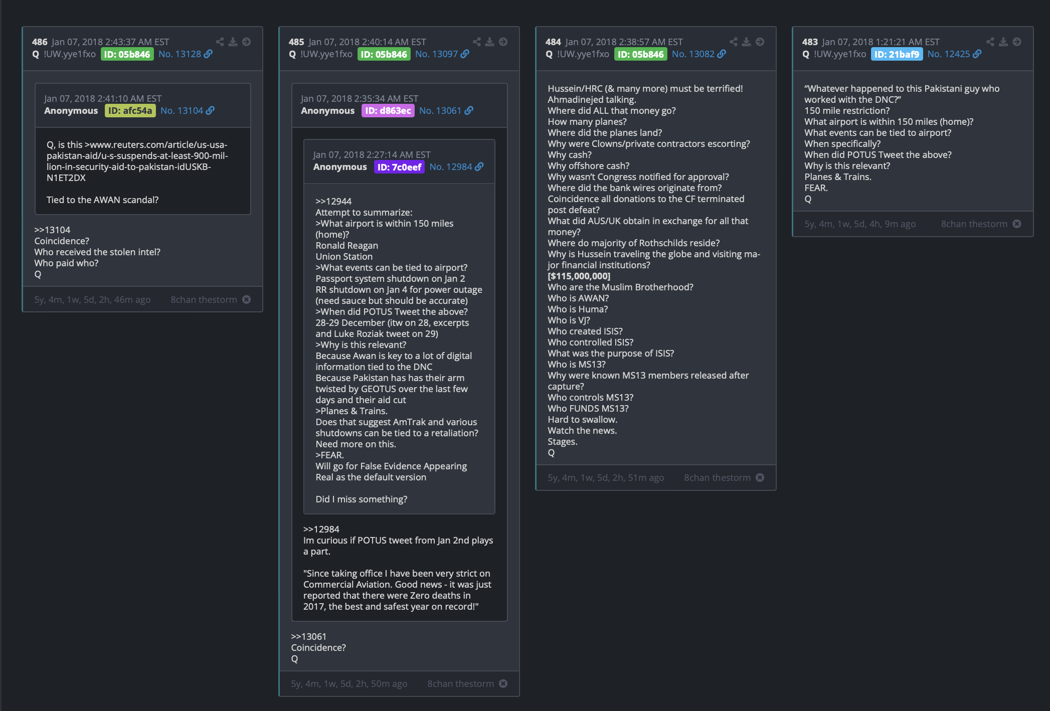Click the 8chan thestorm label on post 485
Image resolution: width=1050 pixels, height=711 pixels.
point(460,683)
